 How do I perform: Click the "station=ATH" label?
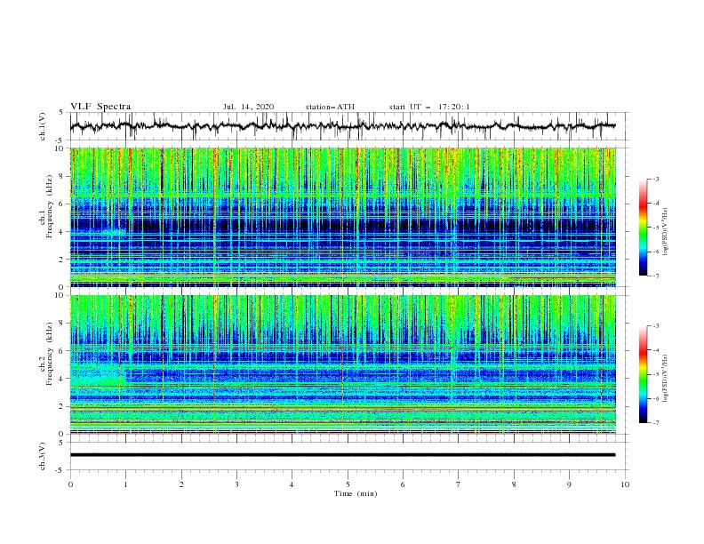pos(330,107)
